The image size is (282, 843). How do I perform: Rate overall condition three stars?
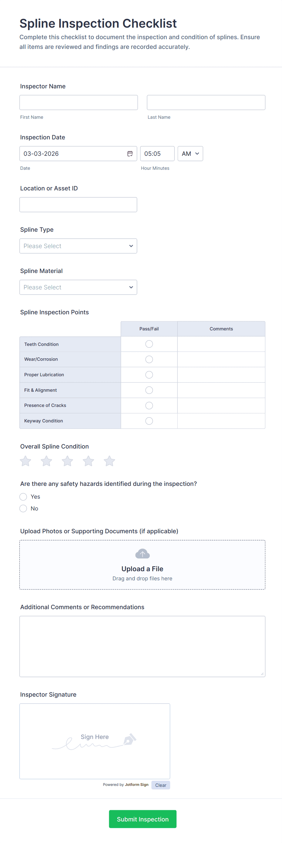pos(67,461)
